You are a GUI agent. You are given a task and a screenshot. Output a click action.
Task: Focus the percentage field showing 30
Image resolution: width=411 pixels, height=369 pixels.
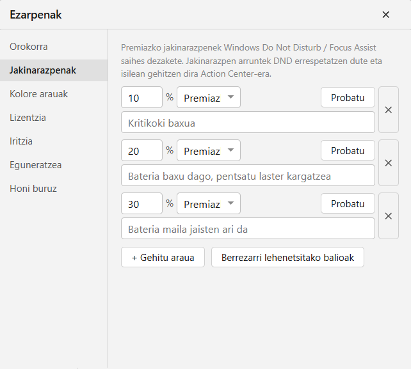coord(142,203)
